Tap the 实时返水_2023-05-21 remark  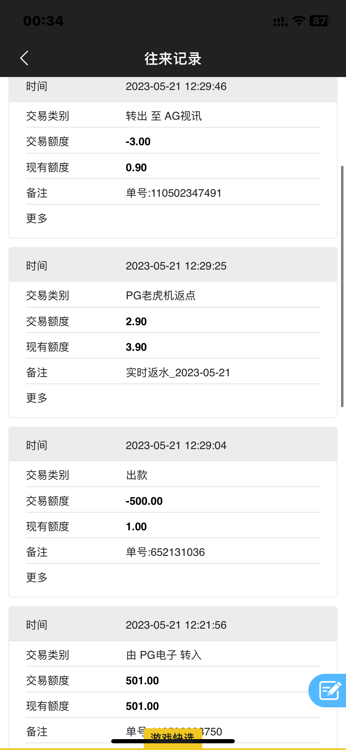pos(178,372)
